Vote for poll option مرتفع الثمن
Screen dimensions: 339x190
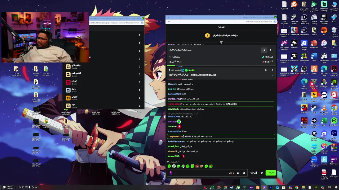pos(221,62)
